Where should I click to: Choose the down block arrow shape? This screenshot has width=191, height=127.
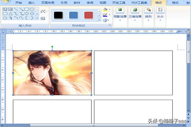click(32, 13)
